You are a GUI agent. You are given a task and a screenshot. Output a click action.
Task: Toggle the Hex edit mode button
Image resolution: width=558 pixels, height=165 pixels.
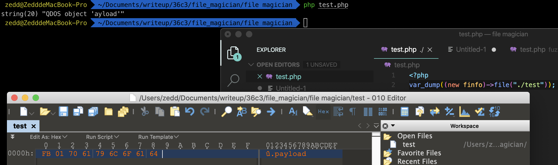(x=323, y=112)
